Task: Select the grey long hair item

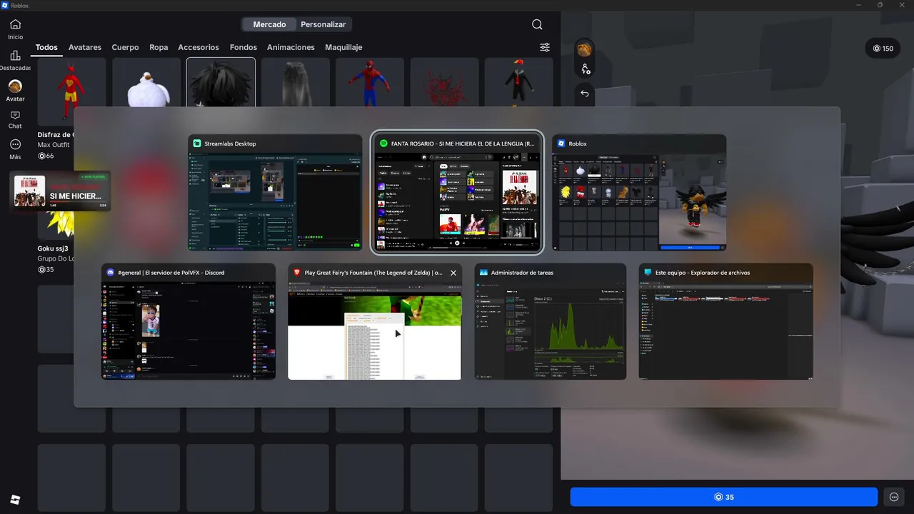Action: [295, 82]
